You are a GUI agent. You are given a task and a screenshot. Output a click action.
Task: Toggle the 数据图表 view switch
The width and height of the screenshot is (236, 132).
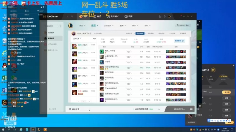click(x=179, y=41)
